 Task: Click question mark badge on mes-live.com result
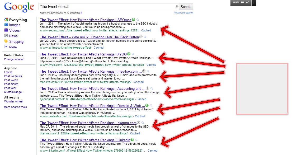click(x=144, y=71)
